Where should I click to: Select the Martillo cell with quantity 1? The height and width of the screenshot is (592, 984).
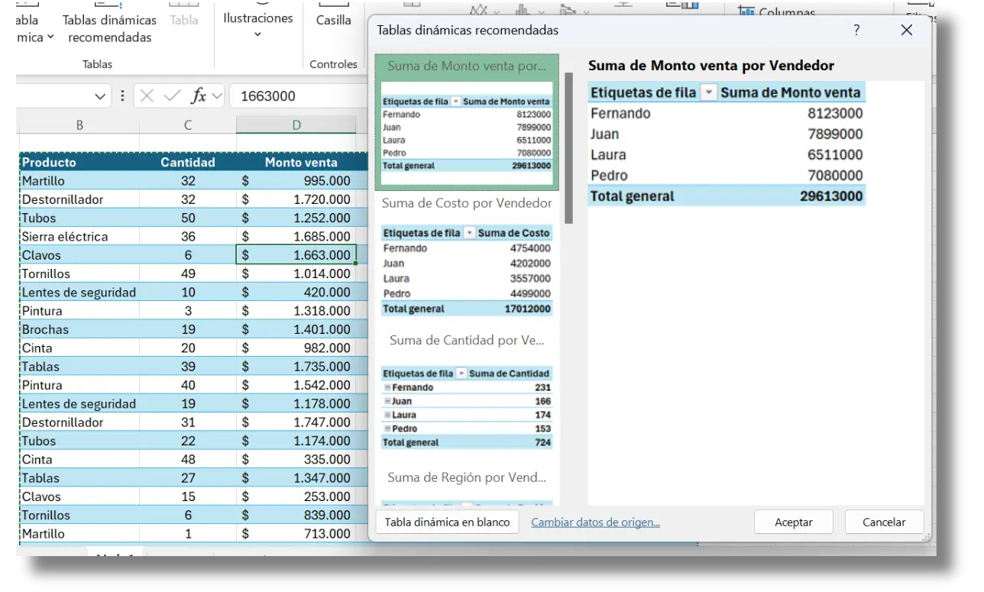click(79, 533)
